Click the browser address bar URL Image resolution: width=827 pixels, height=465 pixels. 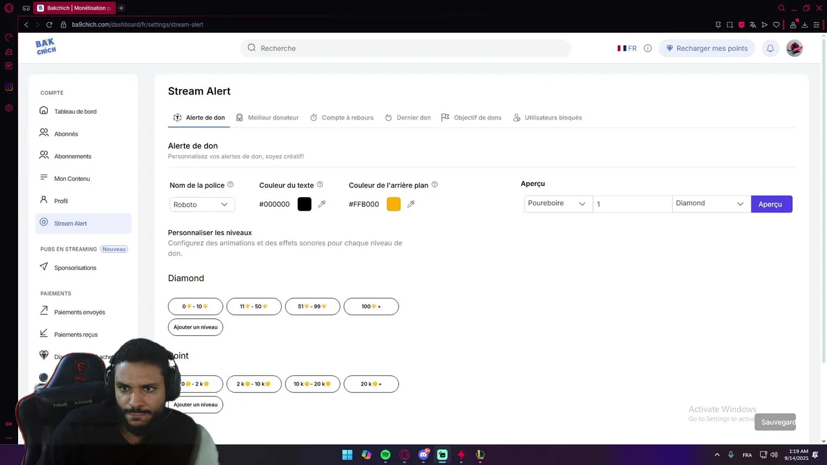[138, 25]
